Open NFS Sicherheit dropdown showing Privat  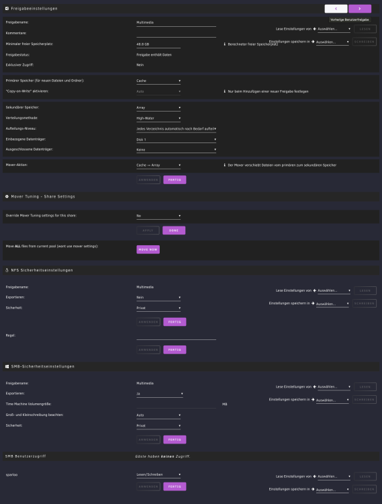(x=158, y=308)
